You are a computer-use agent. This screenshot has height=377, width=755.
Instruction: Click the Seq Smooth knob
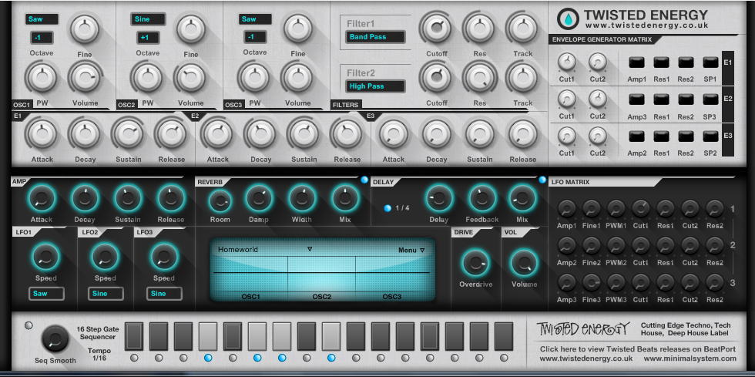(55, 339)
